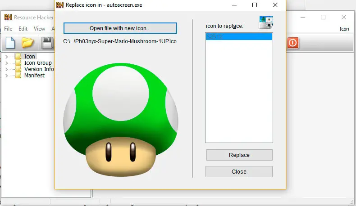This screenshot has width=356, height=206.
Task: Minimize the Replace icon dialog
Action: click(x=234, y=5)
